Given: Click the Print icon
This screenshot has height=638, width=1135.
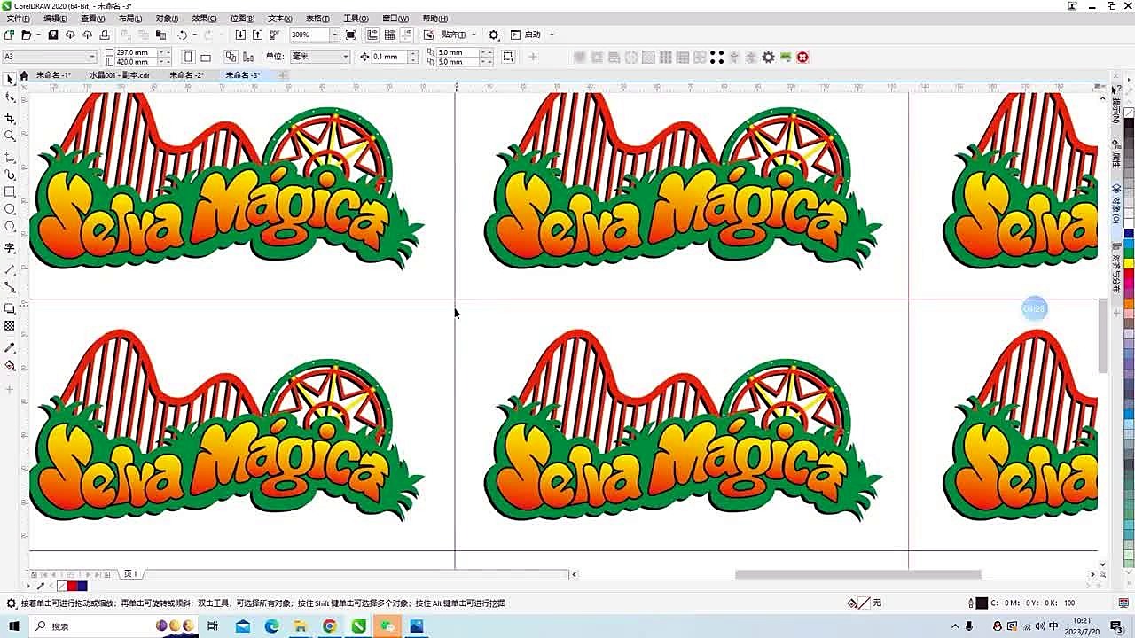Looking at the screenshot, I should (x=105, y=35).
